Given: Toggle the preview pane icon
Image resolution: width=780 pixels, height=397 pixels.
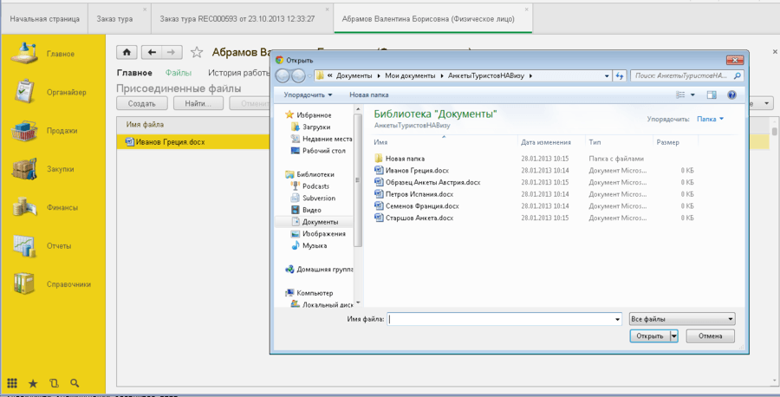Looking at the screenshot, I should coord(712,94).
